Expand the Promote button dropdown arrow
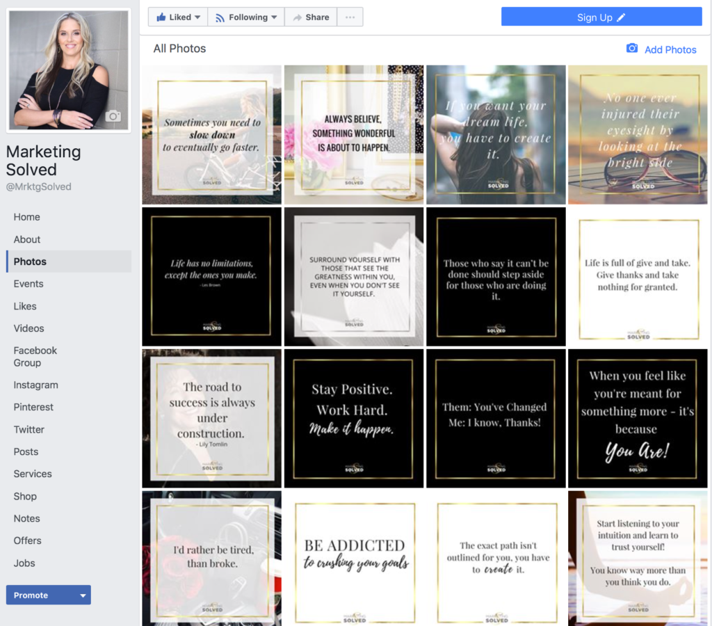This screenshot has height=626, width=712. [83, 595]
